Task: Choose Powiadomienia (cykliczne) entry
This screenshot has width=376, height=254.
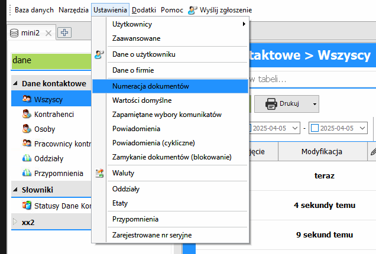Action: coord(170,143)
